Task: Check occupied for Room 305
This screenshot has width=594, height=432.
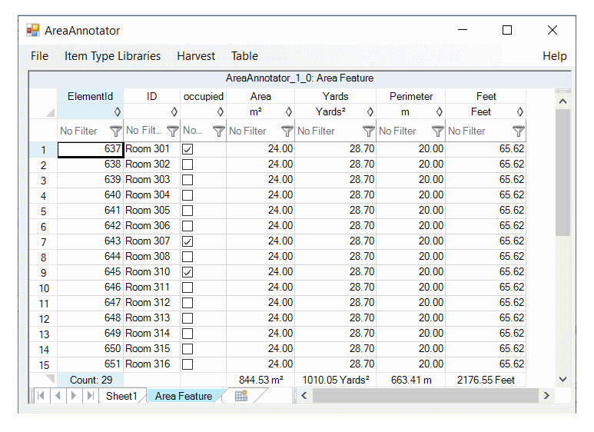Action: [x=187, y=211]
